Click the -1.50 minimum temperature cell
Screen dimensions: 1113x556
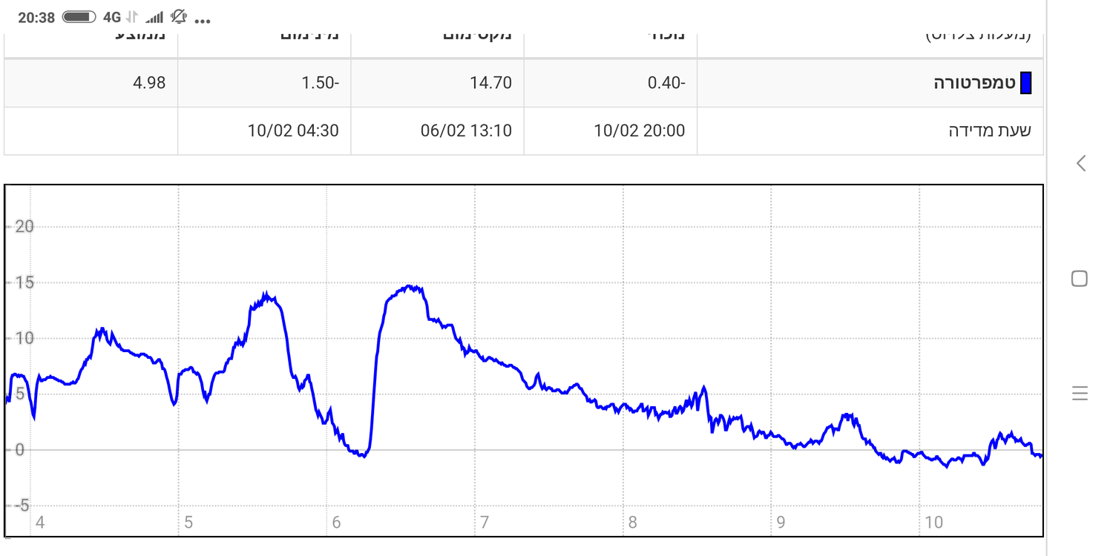click(320, 83)
